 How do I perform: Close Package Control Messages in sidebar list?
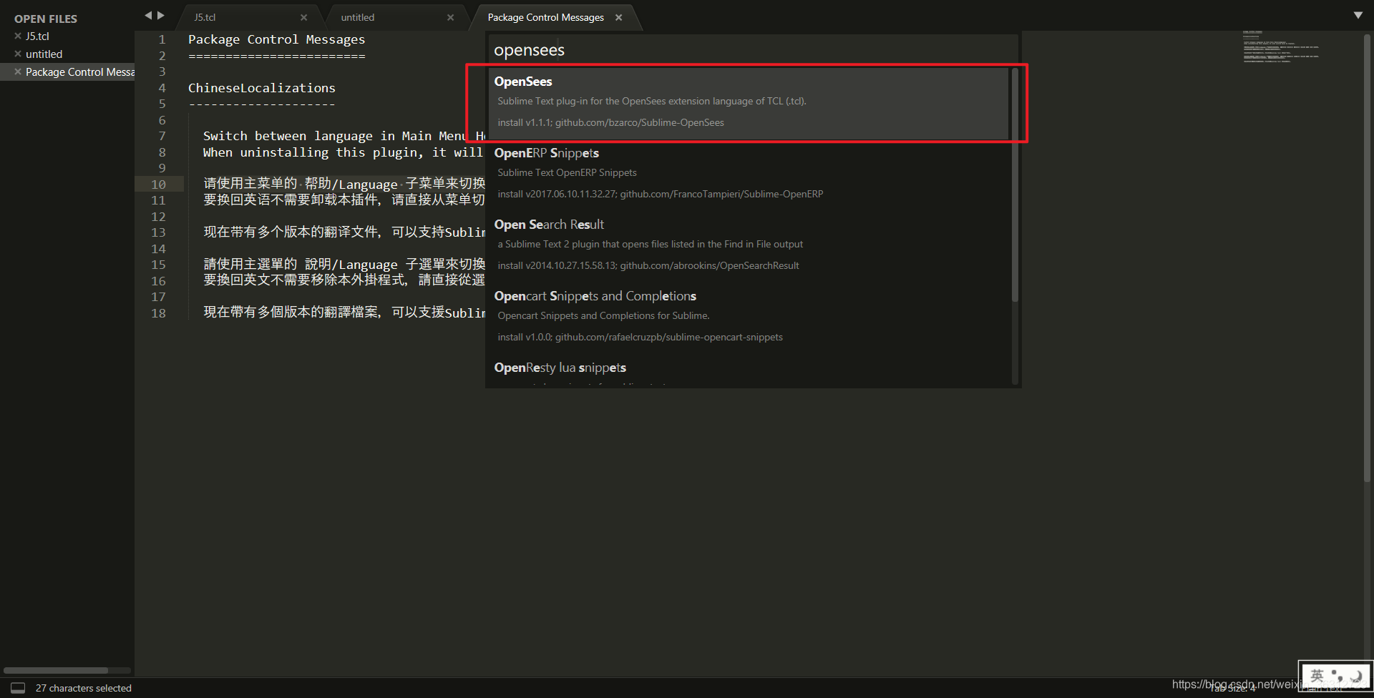(18, 72)
